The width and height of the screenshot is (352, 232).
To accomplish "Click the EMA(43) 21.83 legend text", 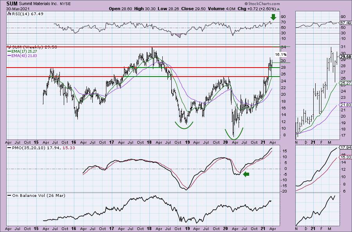I will pyautogui.click(x=24, y=55).
